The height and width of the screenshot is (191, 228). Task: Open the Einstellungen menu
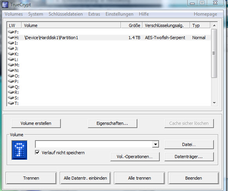pyautogui.click(x=119, y=14)
